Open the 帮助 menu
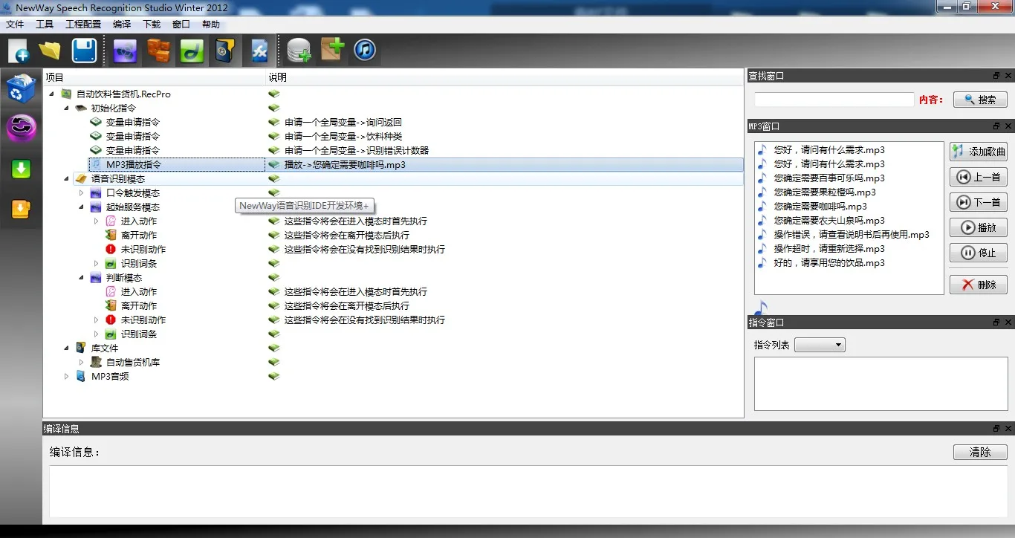This screenshot has width=1015, height=538. tap(211, 25)
